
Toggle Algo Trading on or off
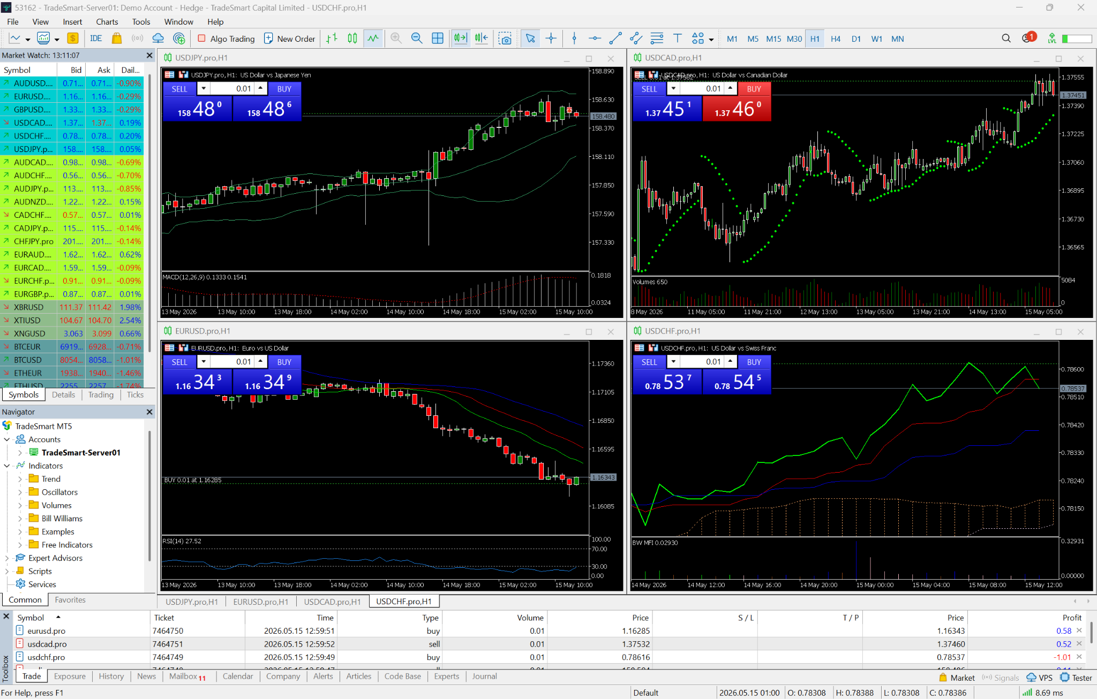pos(227,39)
